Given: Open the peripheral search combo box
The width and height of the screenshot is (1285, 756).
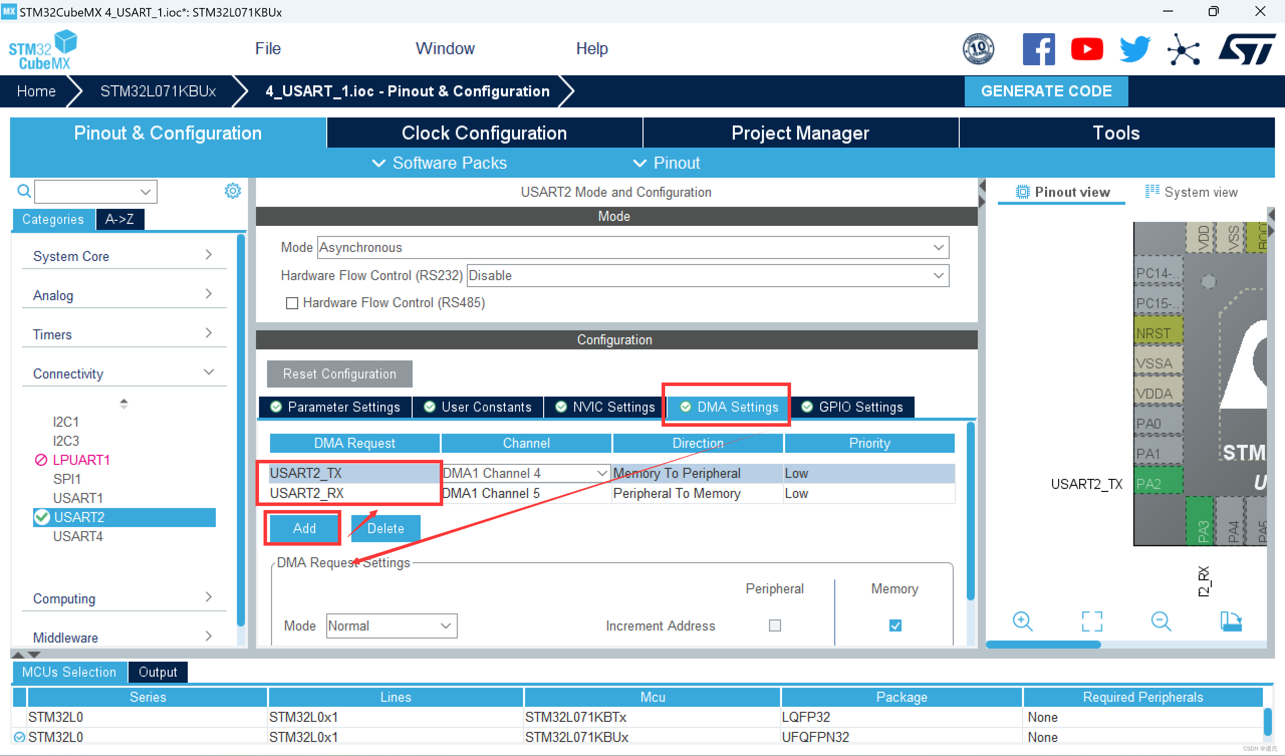Looking at the screenshot, I should 95,192.
